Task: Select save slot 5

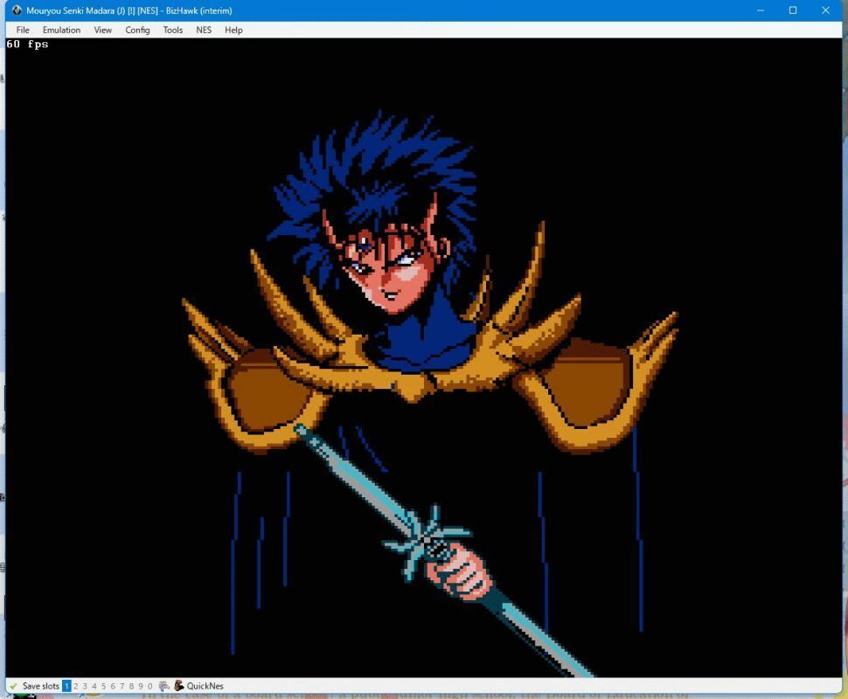Action: (x=103, y=686)
